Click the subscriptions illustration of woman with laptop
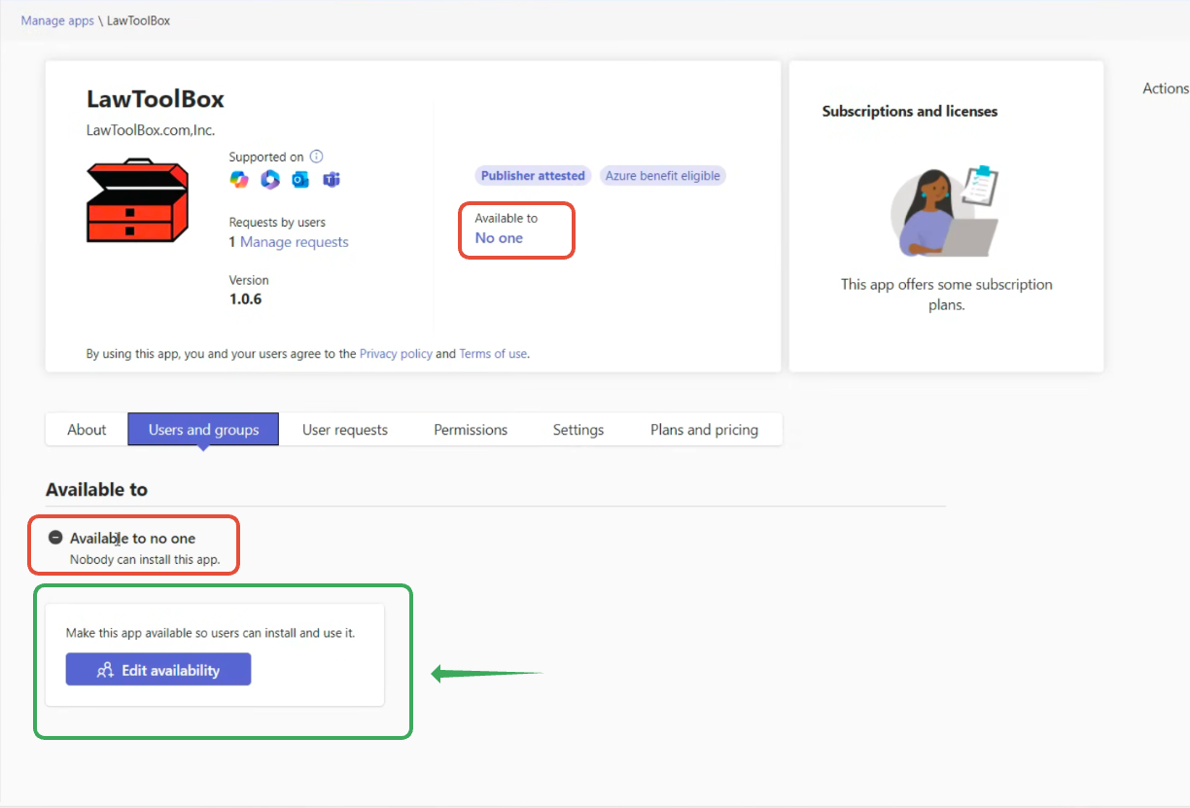 946,212
